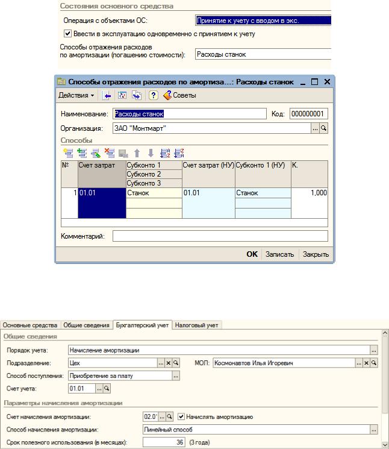This screenshot has height=449, width=389.
Task: Sort rows ascending A-Z
Action: [x=165, y=153]
